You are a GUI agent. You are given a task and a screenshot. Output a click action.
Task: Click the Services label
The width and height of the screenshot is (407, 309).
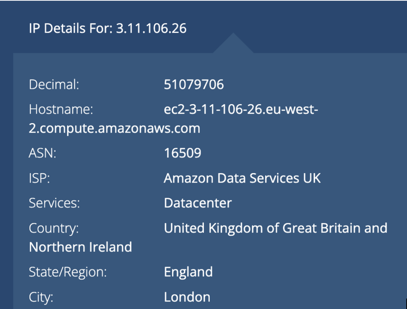click(x=54, y=203)
